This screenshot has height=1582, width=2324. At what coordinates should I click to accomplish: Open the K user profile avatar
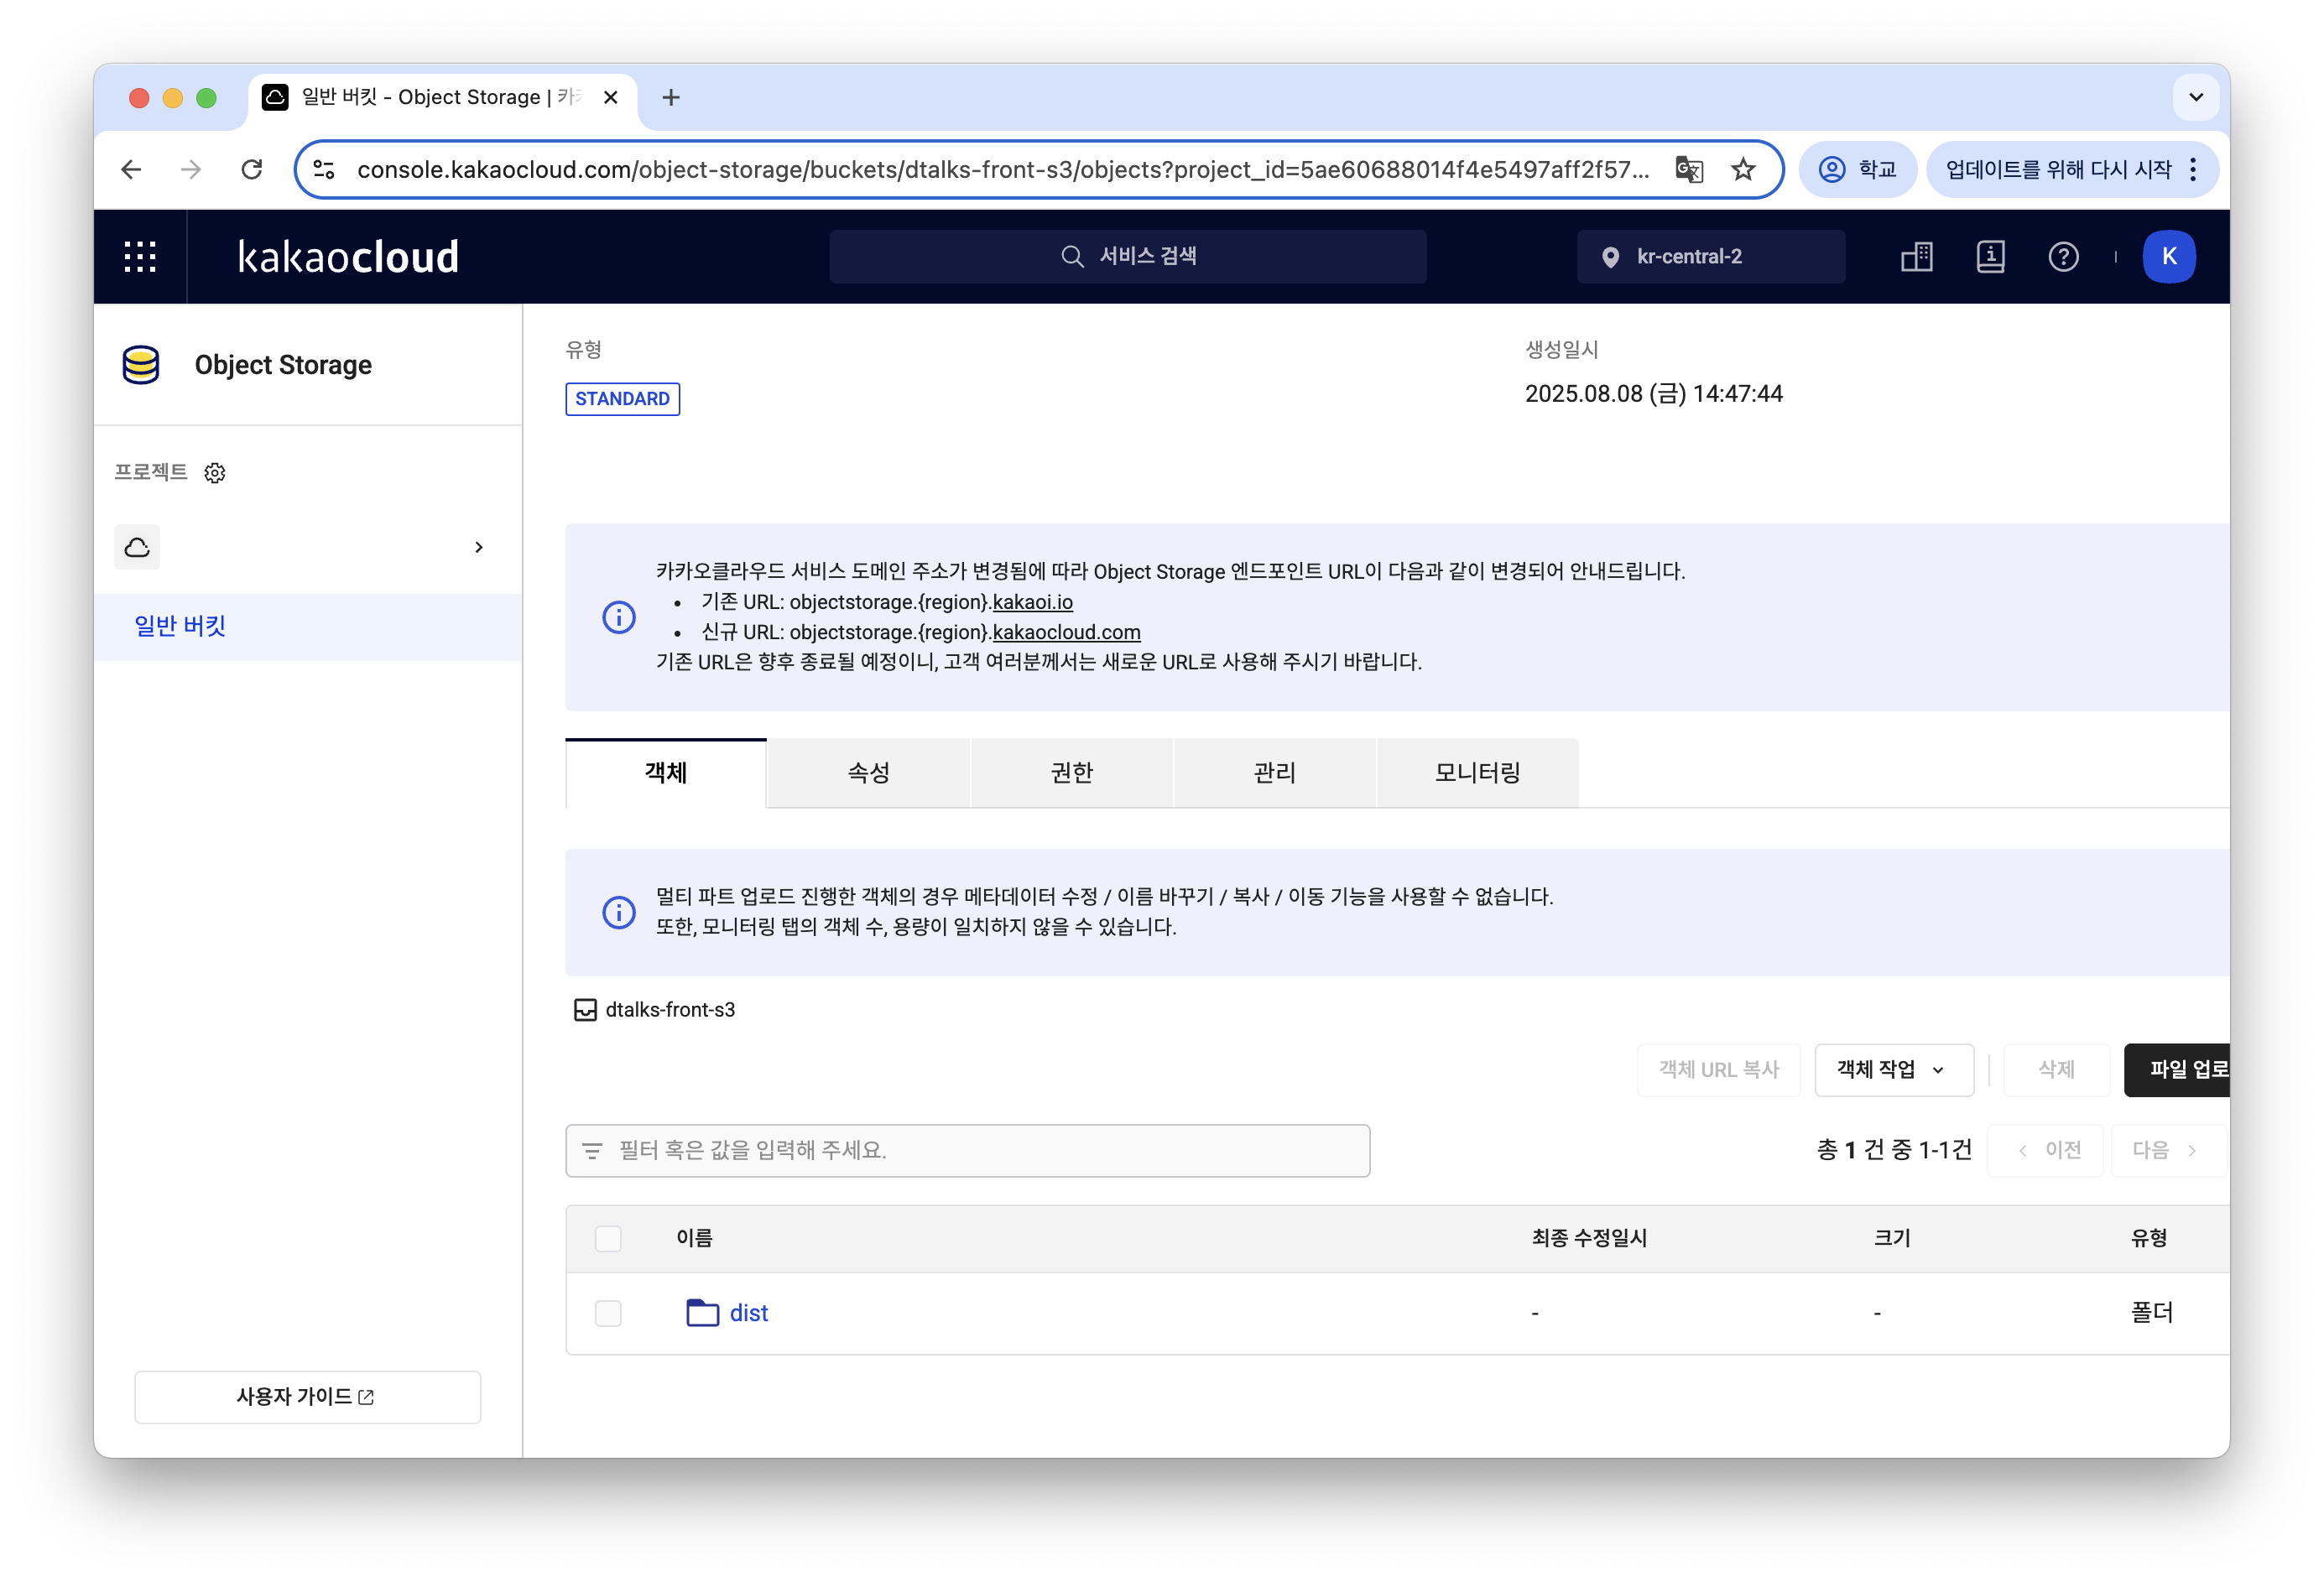pyautogui.click(x=2168, y=257)
